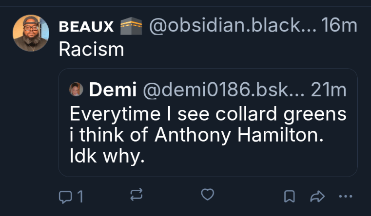Select the "Racism" post text
371x216 pixels.
pos(91,49)
